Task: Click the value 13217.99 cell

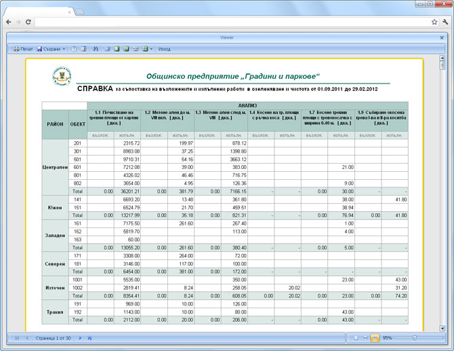Action: (x=127, y=215)
